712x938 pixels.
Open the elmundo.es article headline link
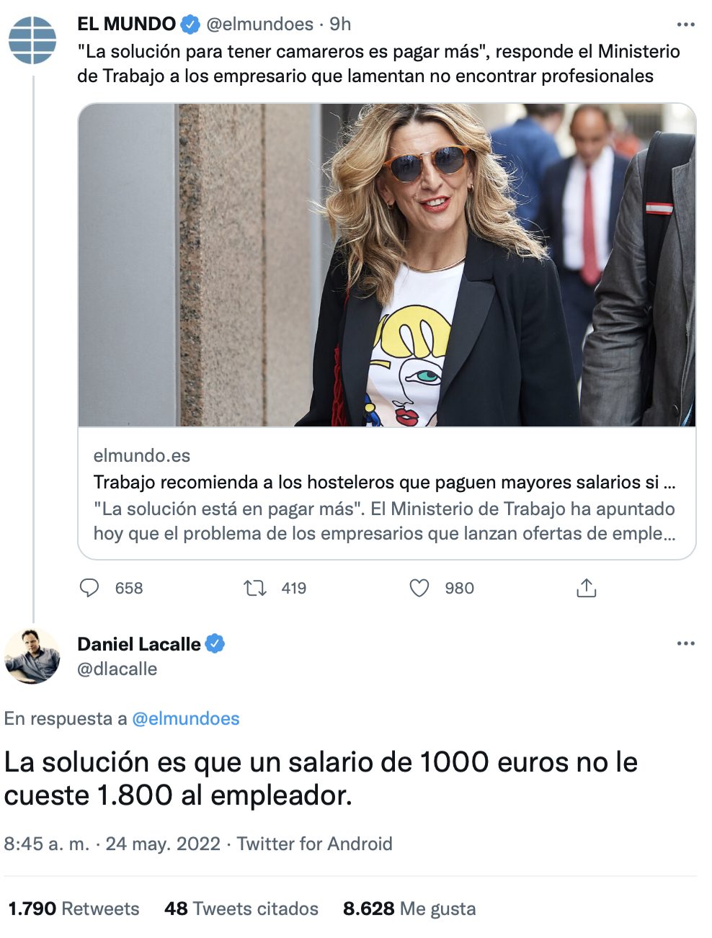pyautogui.click(x=384, y=482)
